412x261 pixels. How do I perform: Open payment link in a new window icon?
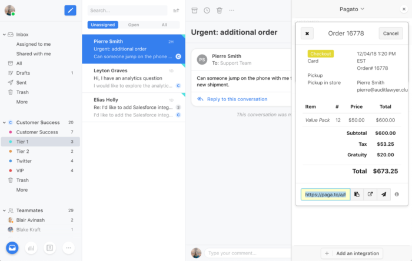click(x=370, y=195)
